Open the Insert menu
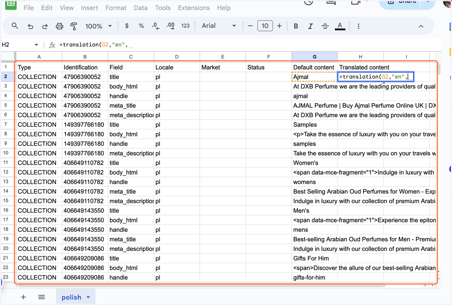 (89, 8)
